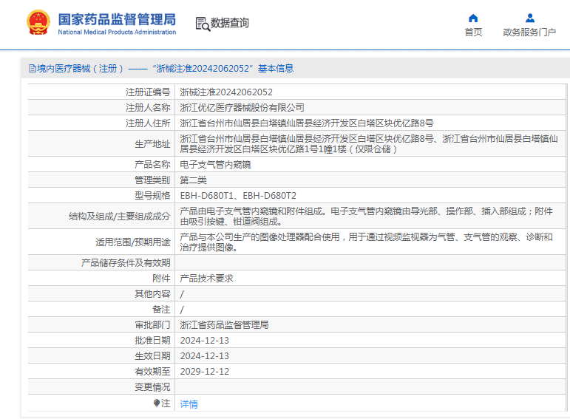This screenshot has height=419, width=570.
Task: Click the 政务服务门户 user icon
Action: [530, 18]
